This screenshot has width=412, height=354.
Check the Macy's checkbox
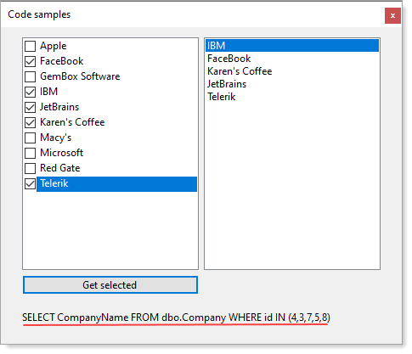pos(30,138)
